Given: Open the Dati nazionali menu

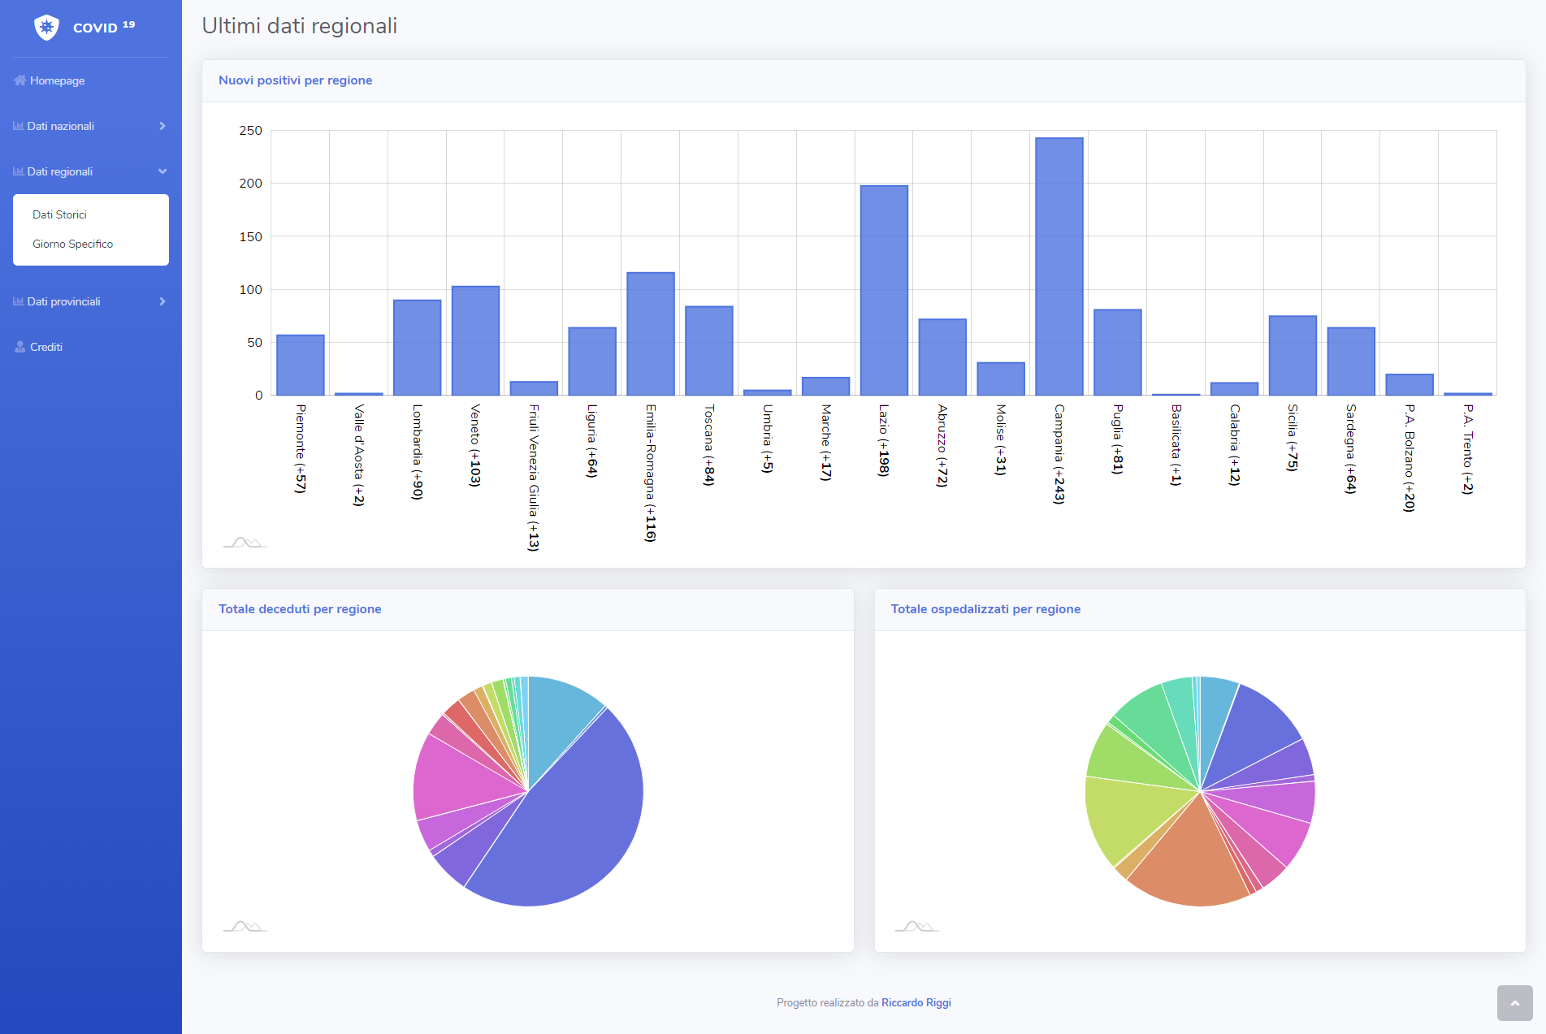Looking at the screenshot, I should pos(91,126).
